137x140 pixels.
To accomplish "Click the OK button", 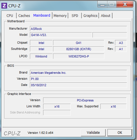I will [120, 133].
